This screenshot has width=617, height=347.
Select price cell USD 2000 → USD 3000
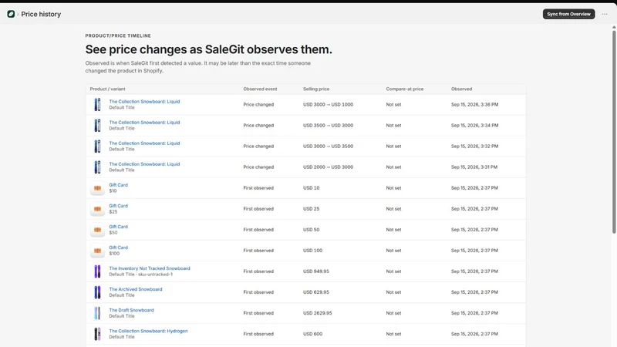click(x=329, y=167)
